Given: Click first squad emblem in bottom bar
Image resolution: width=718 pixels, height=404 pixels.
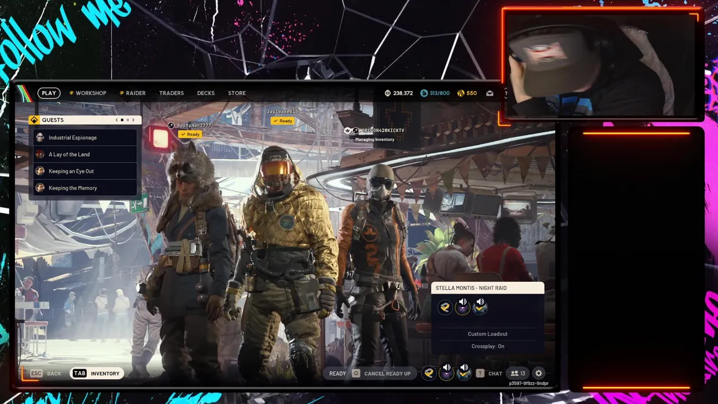Looking at the screenshot, I should (429, 374).
